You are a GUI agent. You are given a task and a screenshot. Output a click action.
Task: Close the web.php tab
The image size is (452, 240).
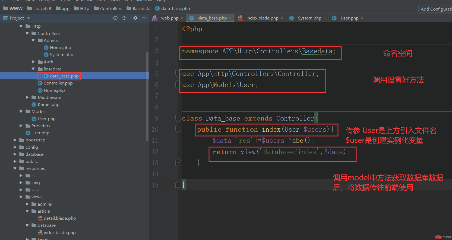182,18
